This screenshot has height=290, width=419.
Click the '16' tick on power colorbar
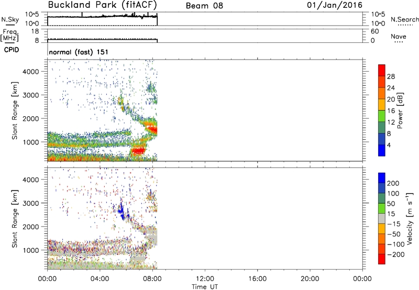point(391,111)
